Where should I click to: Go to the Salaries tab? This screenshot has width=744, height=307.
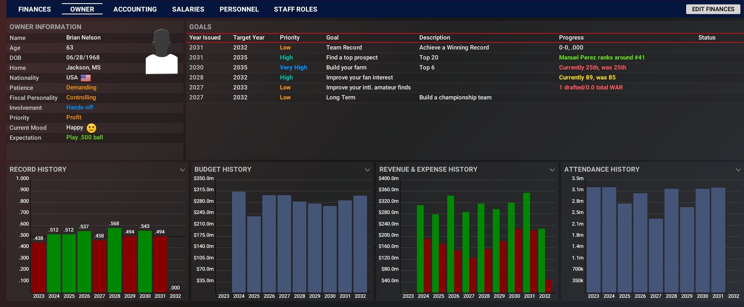click(x=188, y=9)
